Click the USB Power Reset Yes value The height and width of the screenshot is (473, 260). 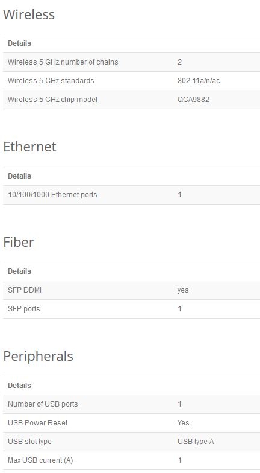coord(183,423)
